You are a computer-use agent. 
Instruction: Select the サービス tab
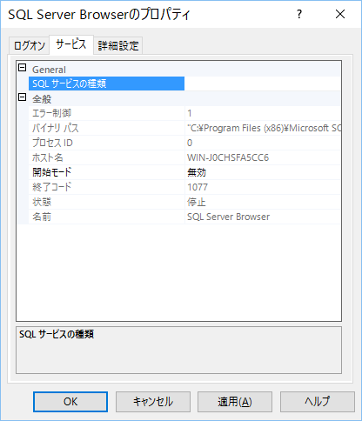pyautogui.click(x=71, y=44)
